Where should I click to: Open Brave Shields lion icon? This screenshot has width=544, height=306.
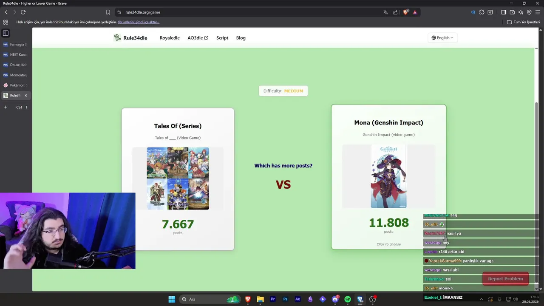click(405, 12)
